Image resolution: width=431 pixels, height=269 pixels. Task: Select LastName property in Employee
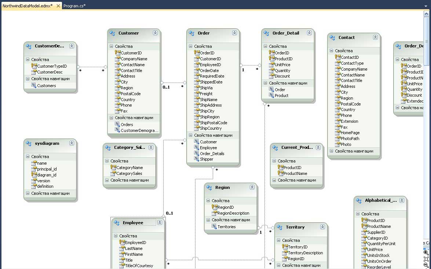pyautogui.click(x=134, y=248)
